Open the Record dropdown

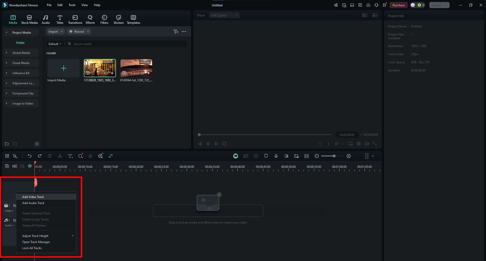[79, 31]
